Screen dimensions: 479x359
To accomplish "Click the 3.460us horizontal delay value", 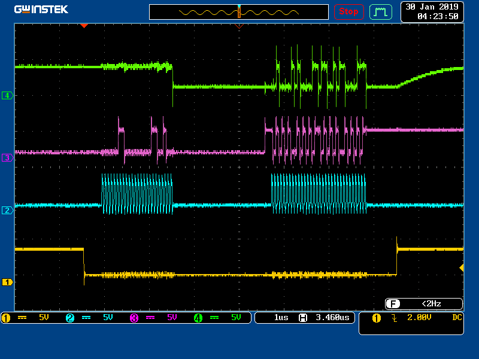I will click(332, 318).
